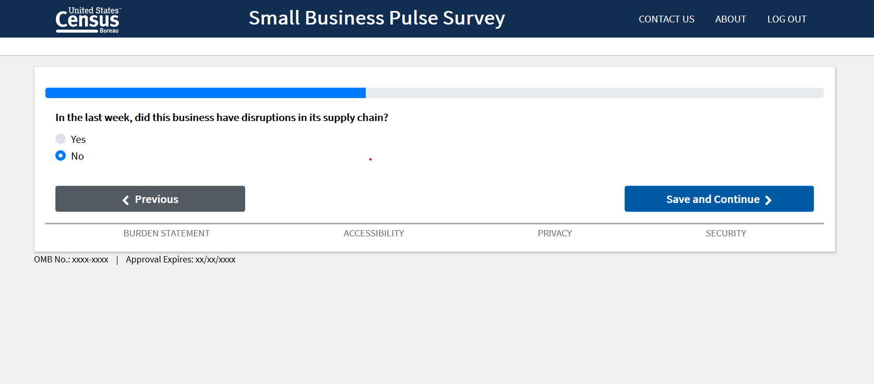
Task: Click the United States Census Bureau logo
Action: tap(88, 20)
